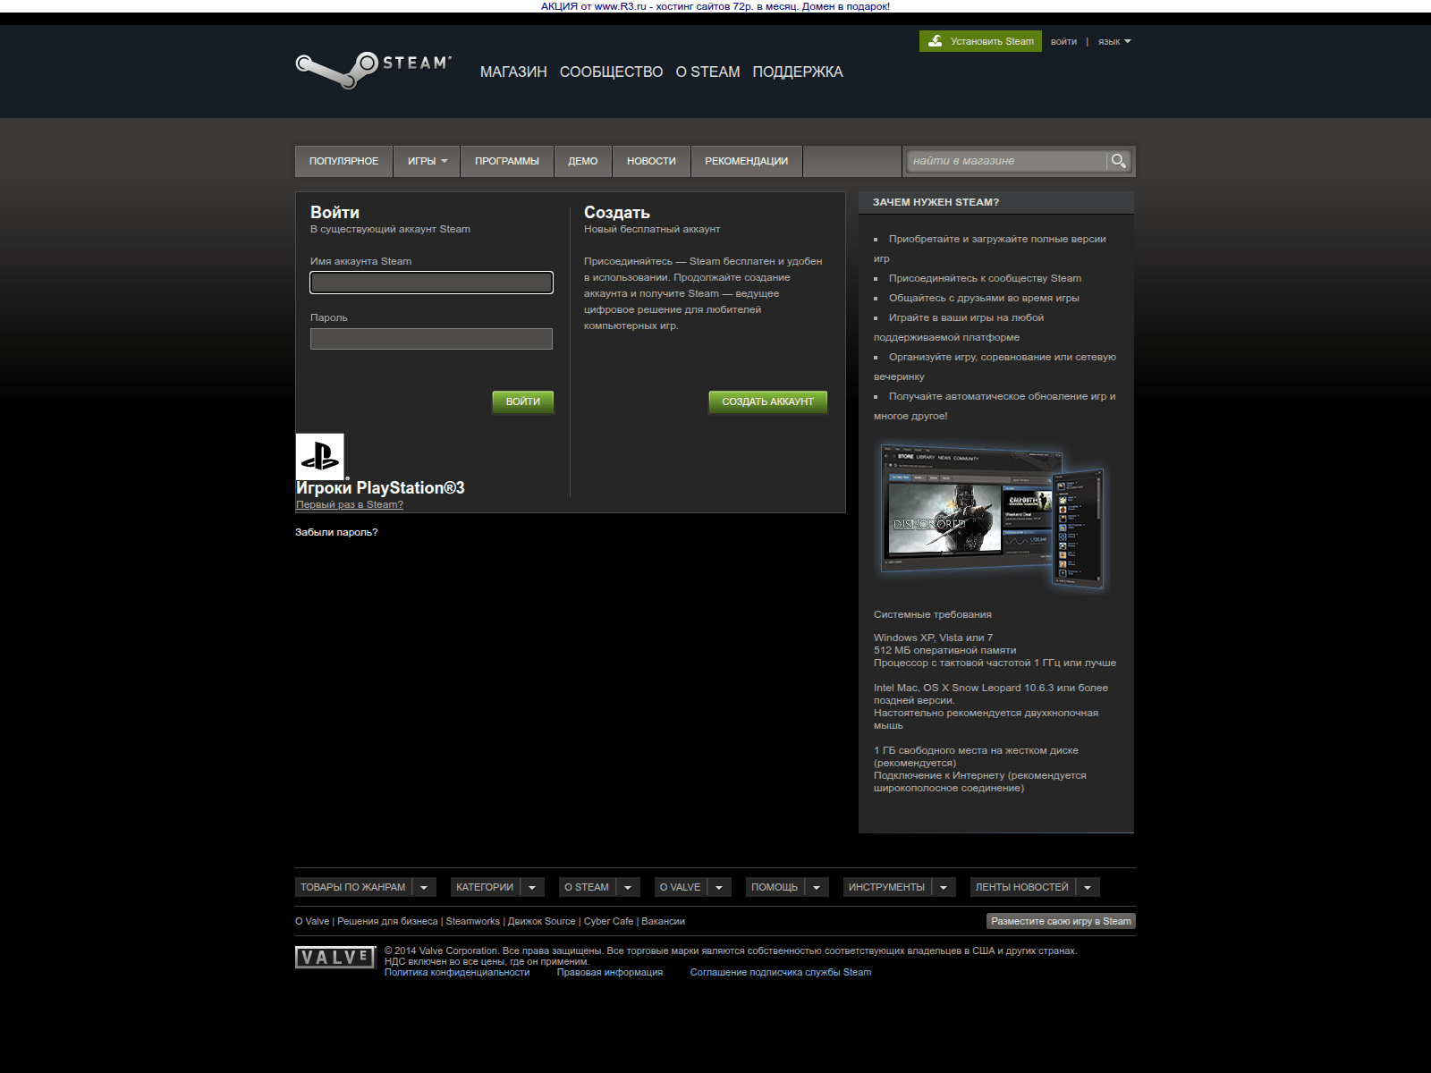Click the Забыли пароль link

point(336,532)
